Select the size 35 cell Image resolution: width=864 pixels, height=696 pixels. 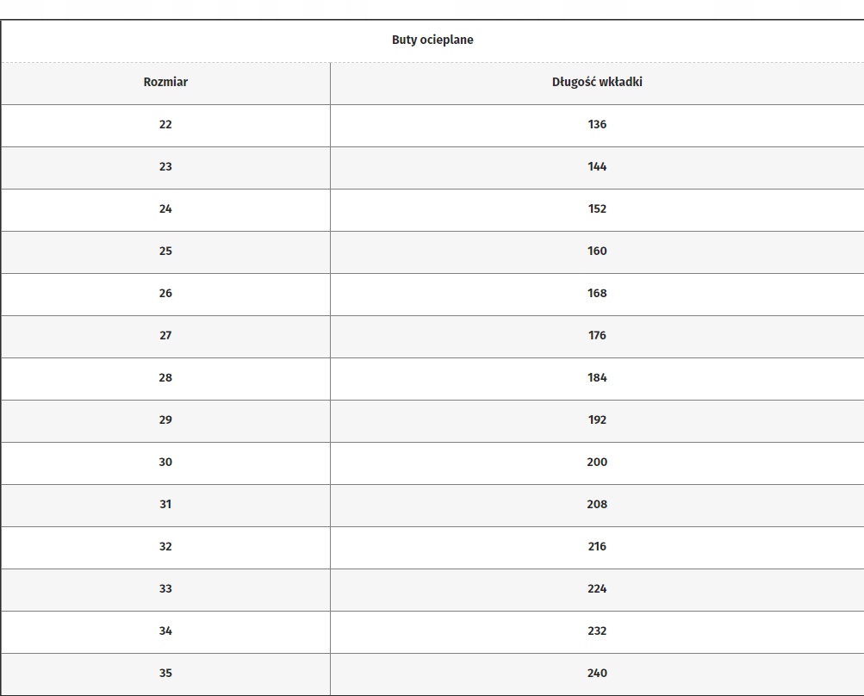pyautogui.click(x=165, y=674)
